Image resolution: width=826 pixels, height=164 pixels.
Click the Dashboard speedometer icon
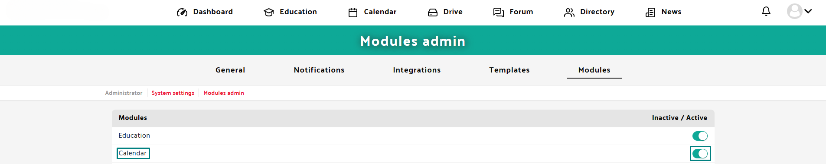click(x=182, y=12)
